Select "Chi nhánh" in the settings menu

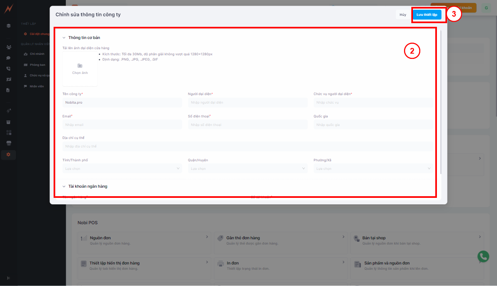coord(37,54)
